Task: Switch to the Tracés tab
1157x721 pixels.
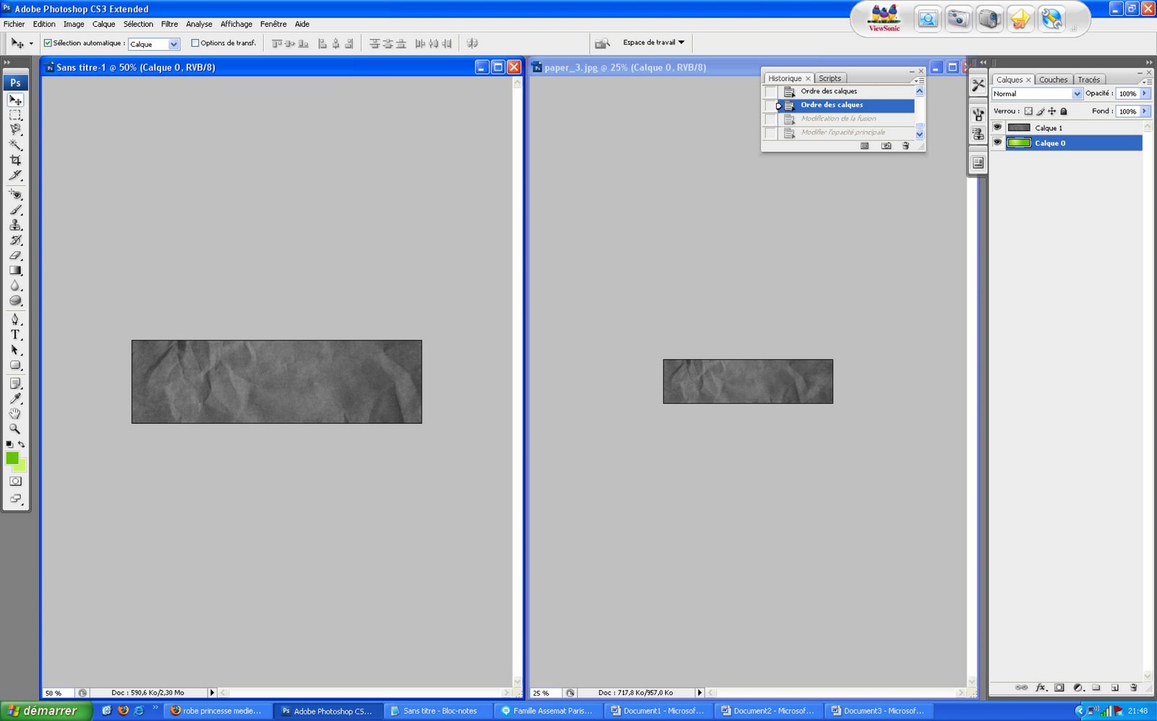Action: (1088, 80)
